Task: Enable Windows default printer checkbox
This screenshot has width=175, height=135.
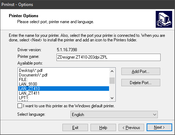Action: point(20,106)
